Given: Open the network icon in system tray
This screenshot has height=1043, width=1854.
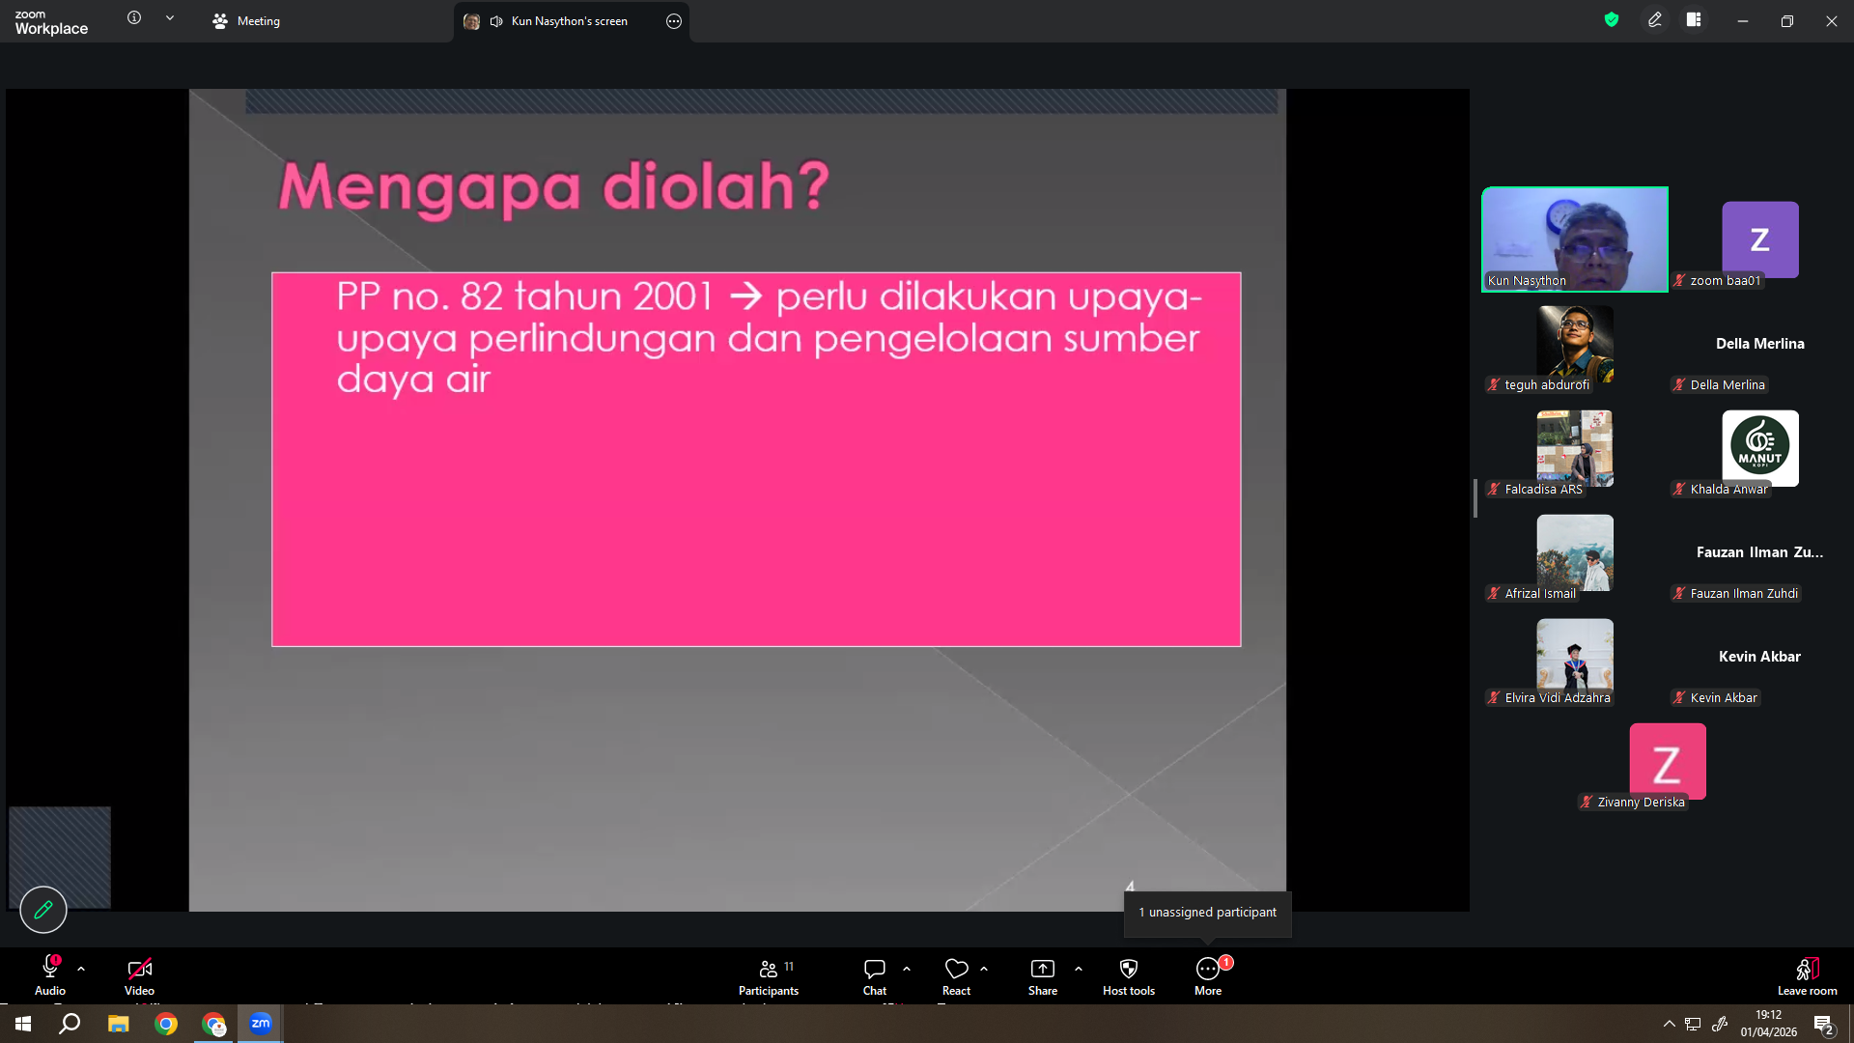Looking at the screenshot, I should coord(1693,1024).
